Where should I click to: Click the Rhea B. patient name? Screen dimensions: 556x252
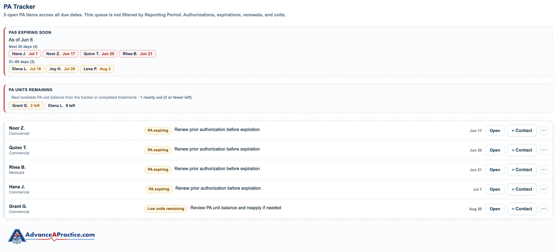tap(17, 167)
